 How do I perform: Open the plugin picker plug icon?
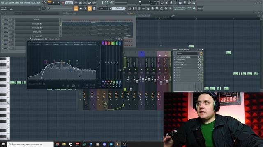click(157, 8)
